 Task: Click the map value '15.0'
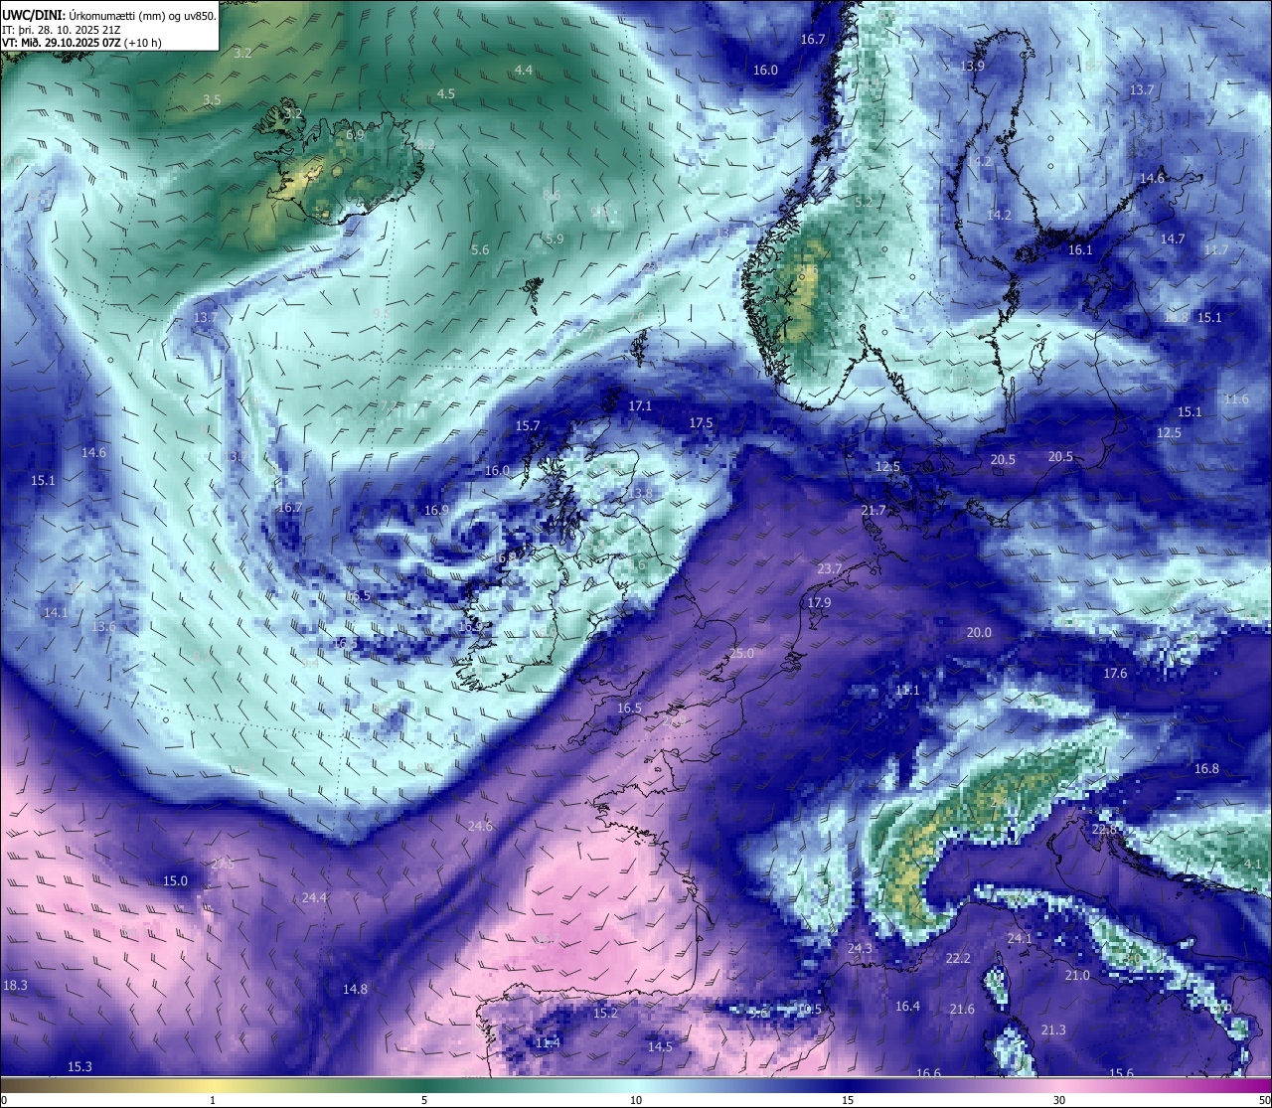tap(175, 881)
